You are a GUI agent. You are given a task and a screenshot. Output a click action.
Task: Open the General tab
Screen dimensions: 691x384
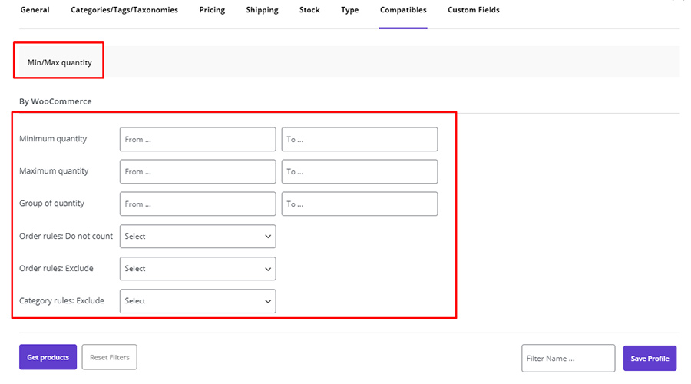tap(35, 10)
